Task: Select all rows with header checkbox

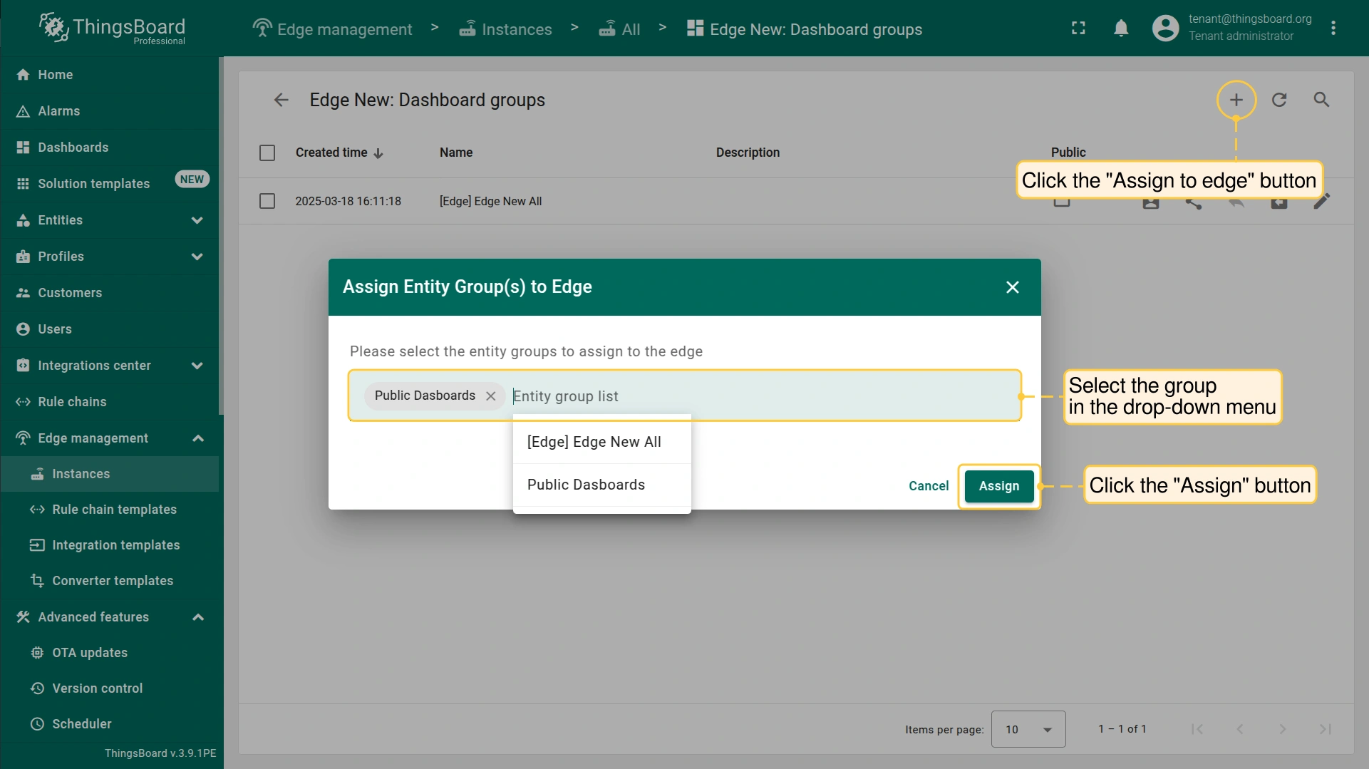Action: 267,153
